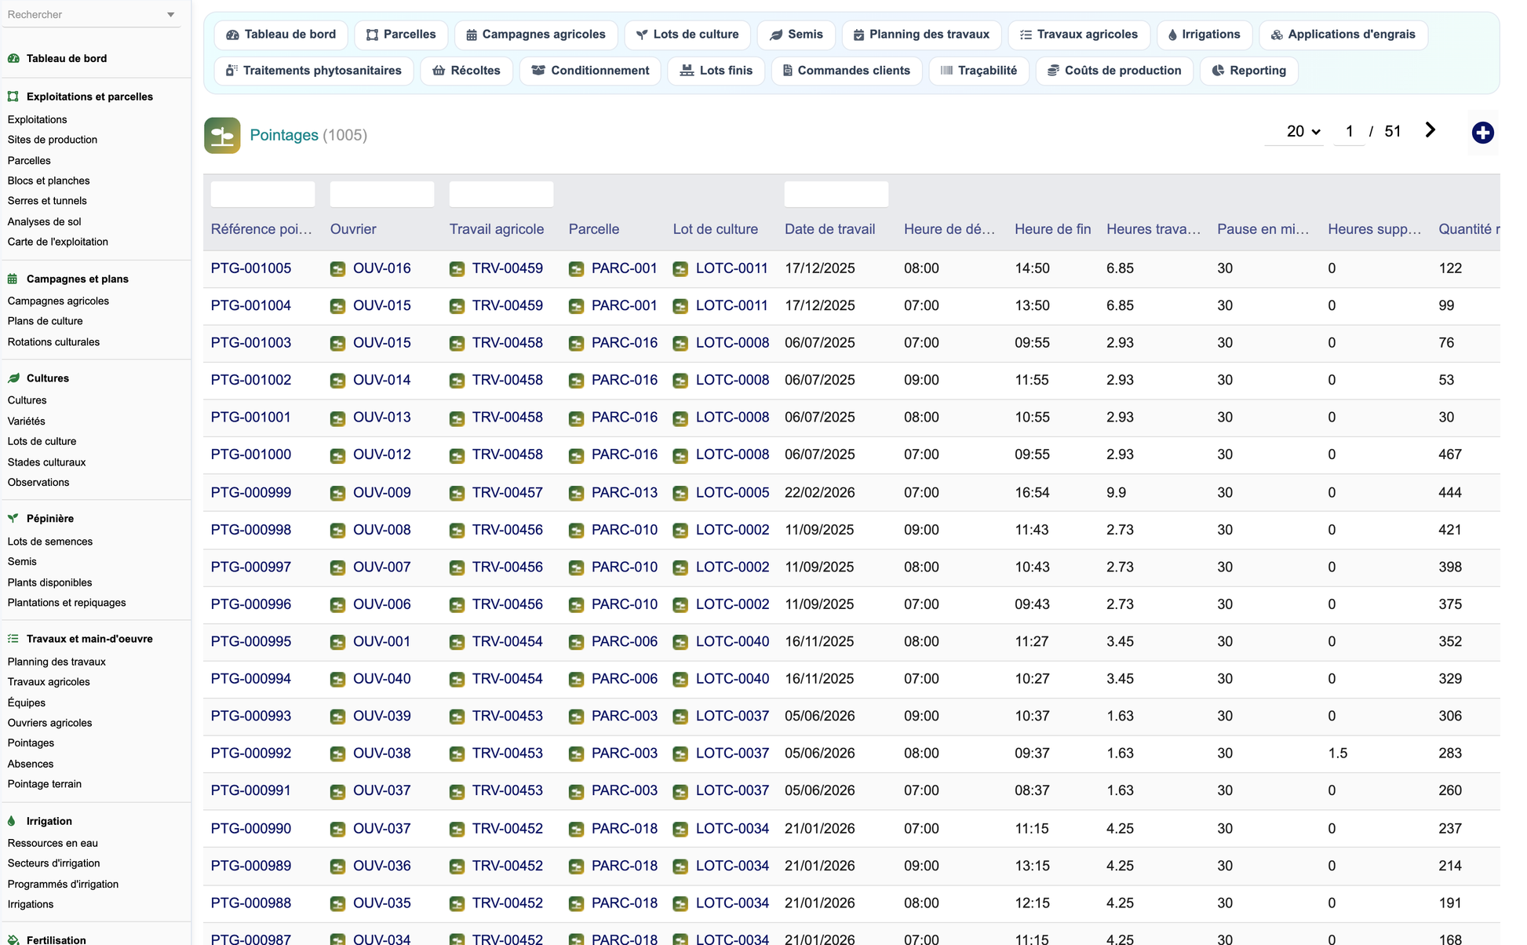The width and height of the screenshot is (1527, 945).
Task: Open parcel link PARC-003 in PTG-000993 row
Action: pos(625,717)
